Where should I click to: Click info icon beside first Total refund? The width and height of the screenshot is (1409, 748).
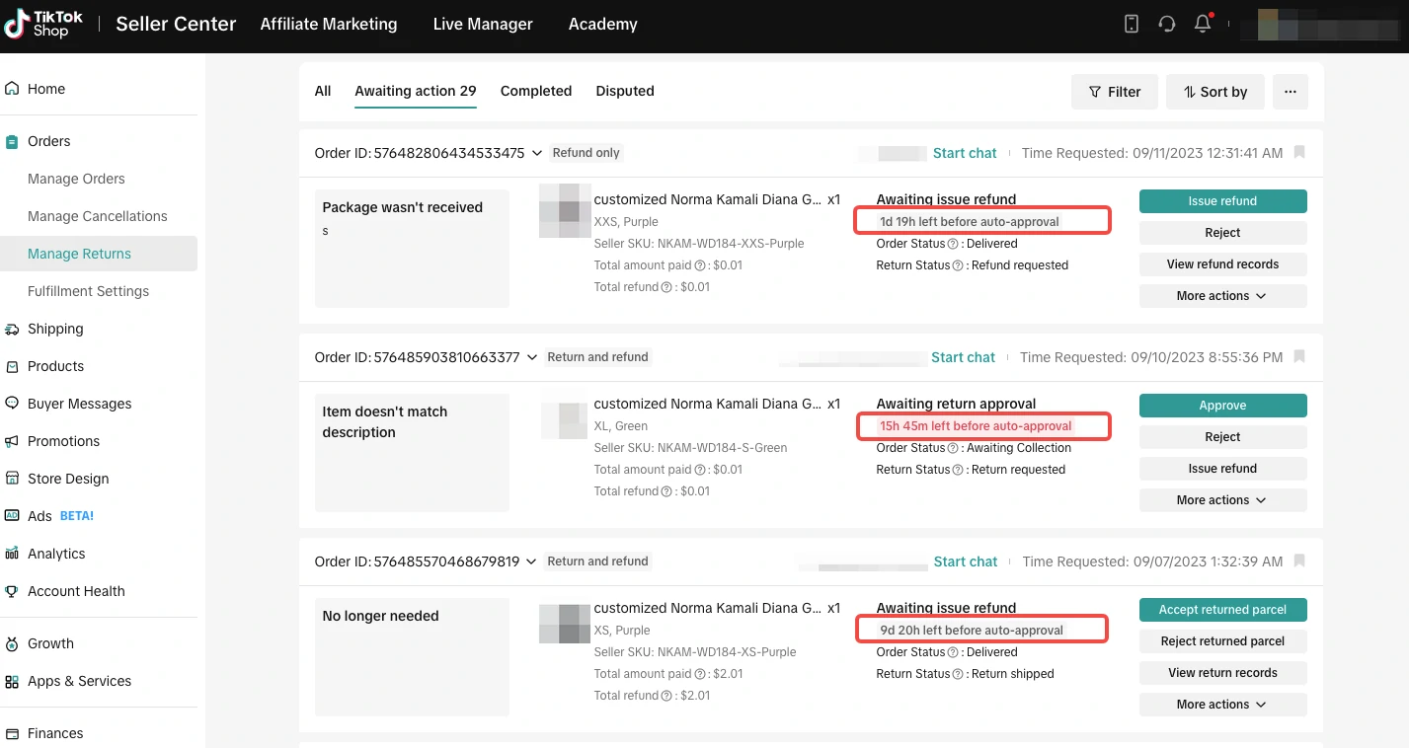[x=666, y=287]
